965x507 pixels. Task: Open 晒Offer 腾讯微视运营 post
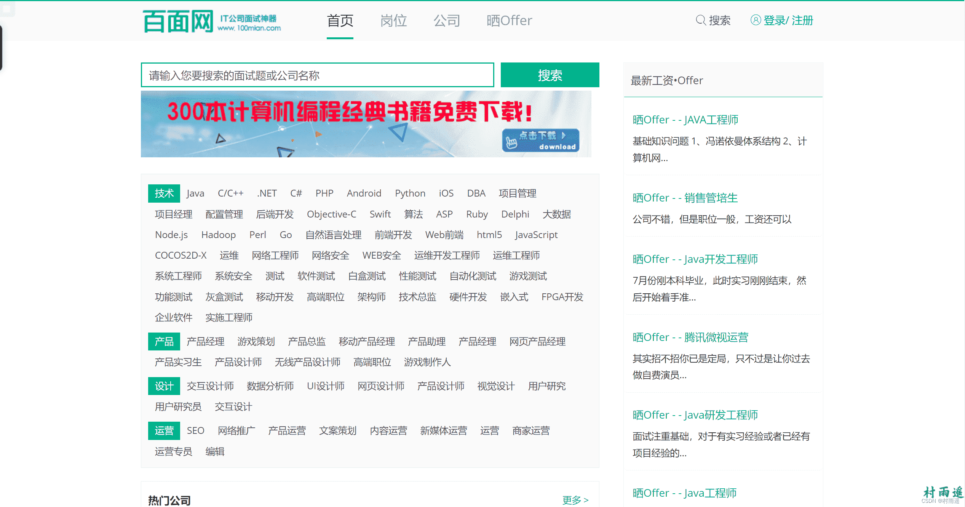[690, 337]
